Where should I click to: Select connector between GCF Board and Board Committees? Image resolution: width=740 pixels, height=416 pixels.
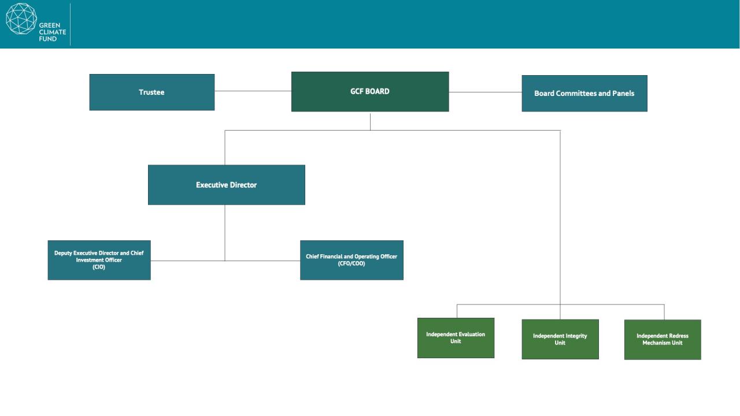[x=485, y=92]
